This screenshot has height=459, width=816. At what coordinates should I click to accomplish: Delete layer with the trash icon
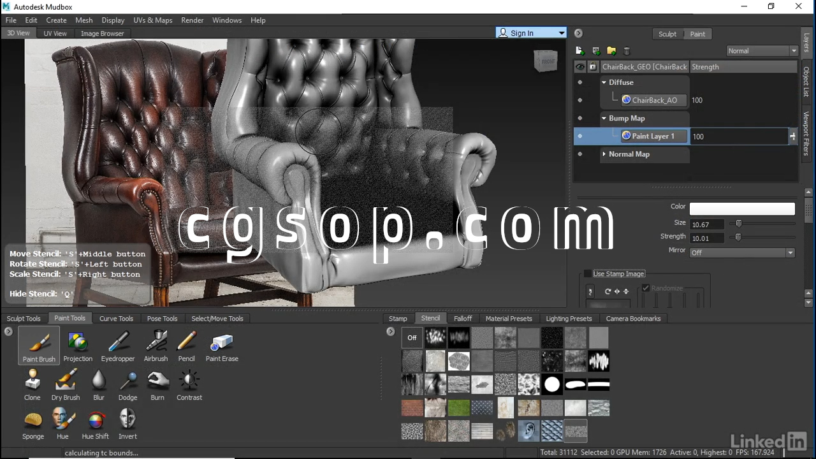coord(627,51)
